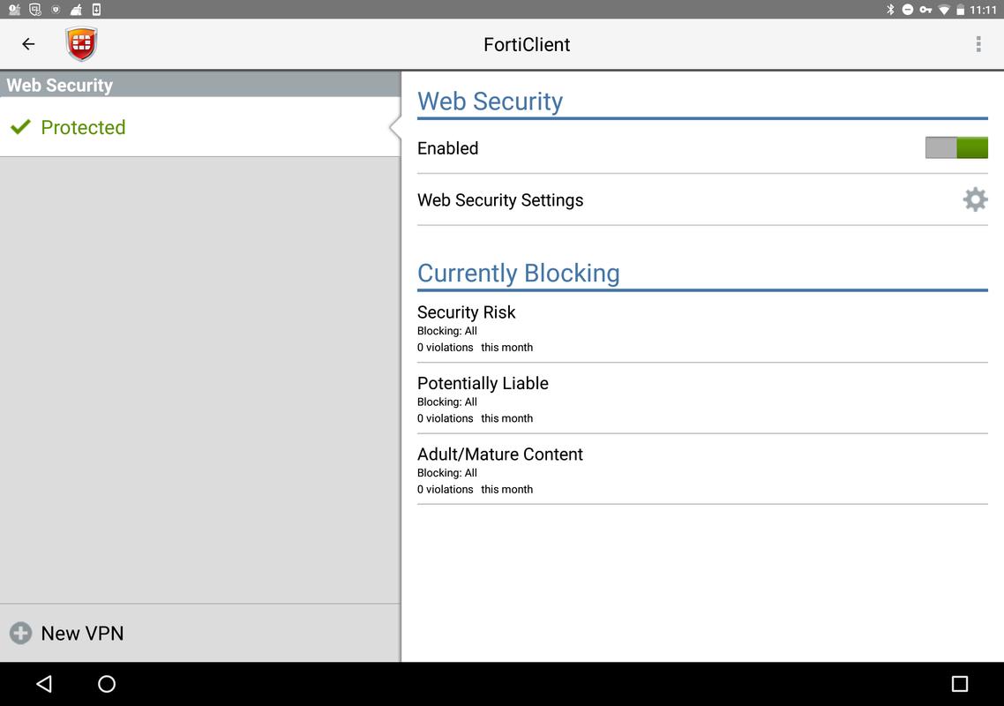This screenshot has width=1004, height=706.
Task: Click the VPN key status icon
Action: click(925, 10)
